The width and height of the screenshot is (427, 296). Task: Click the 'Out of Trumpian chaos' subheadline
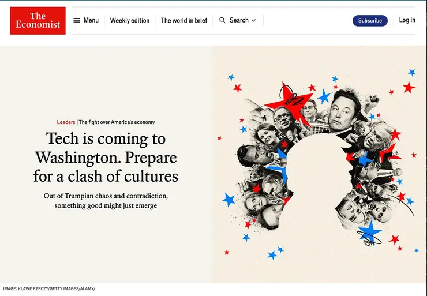(106, 201)
